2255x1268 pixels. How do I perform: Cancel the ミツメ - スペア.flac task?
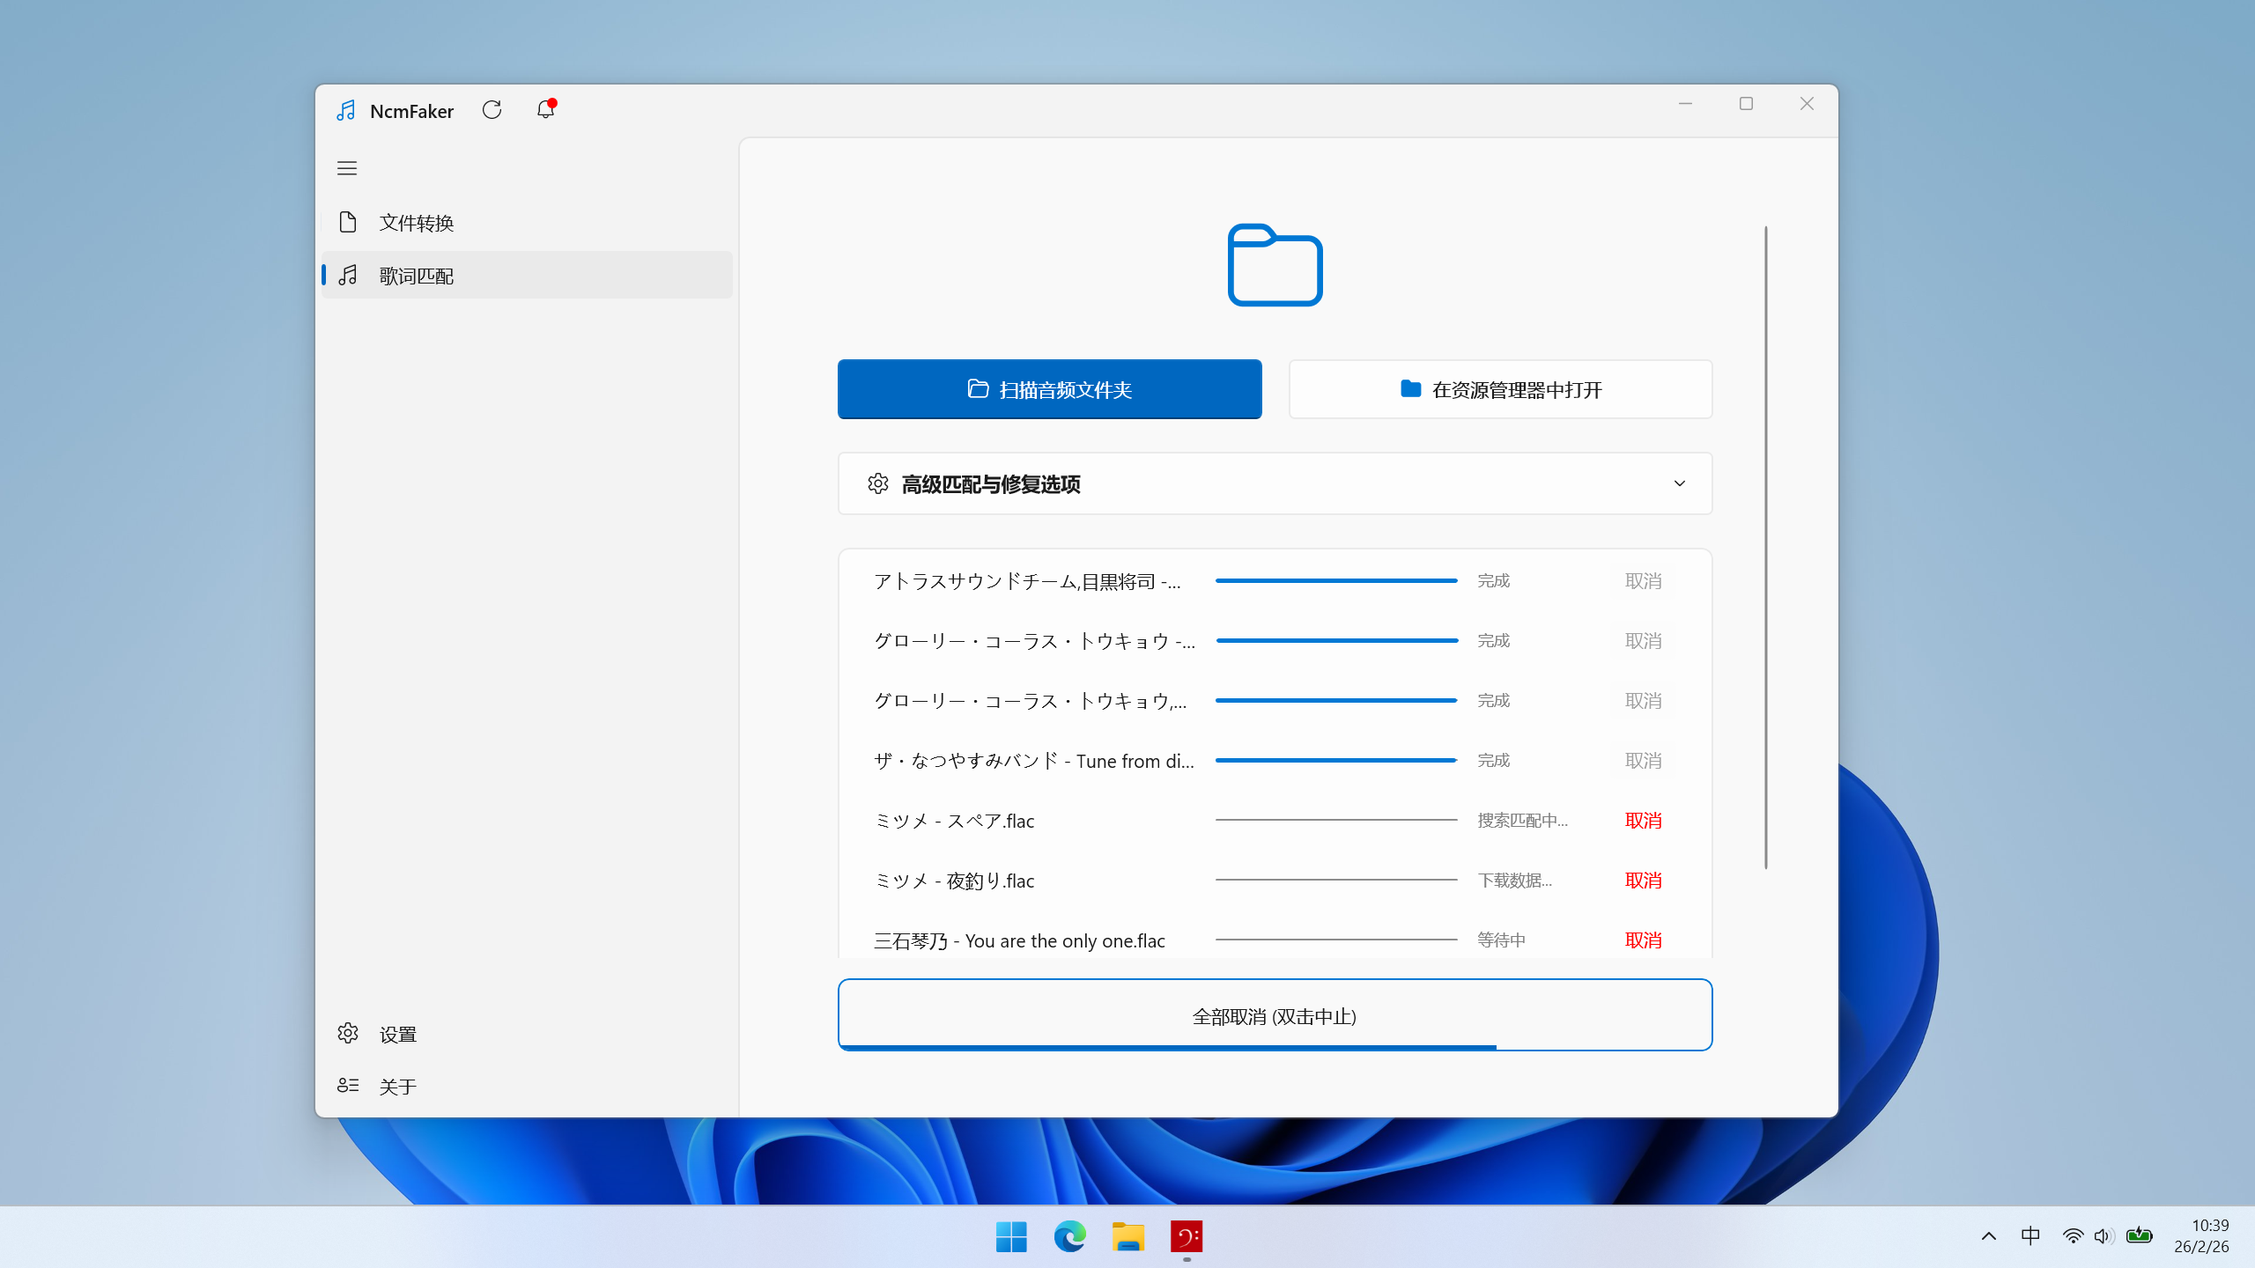point(1643,821)
